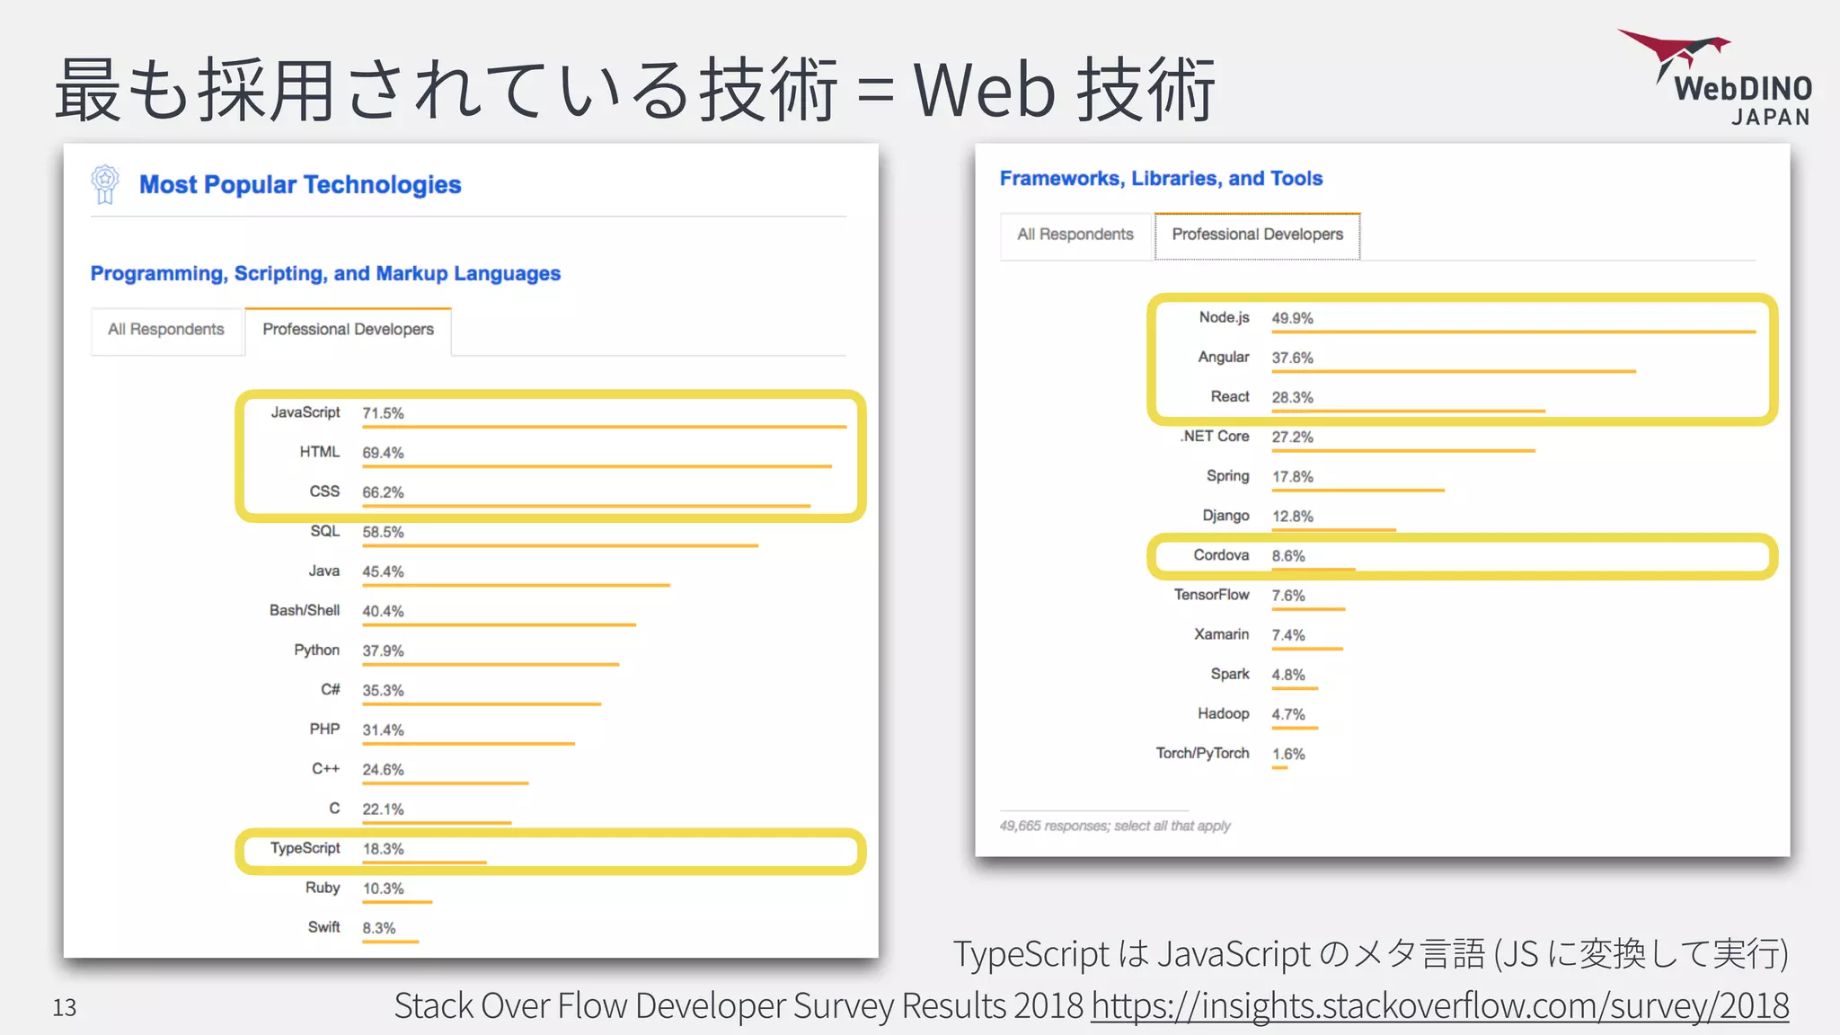Open the Stack Overflow survey 2018 link
The height and width of the screenshot is (1035, 1840).
pyautogui.click(x=1439, y=1005)
